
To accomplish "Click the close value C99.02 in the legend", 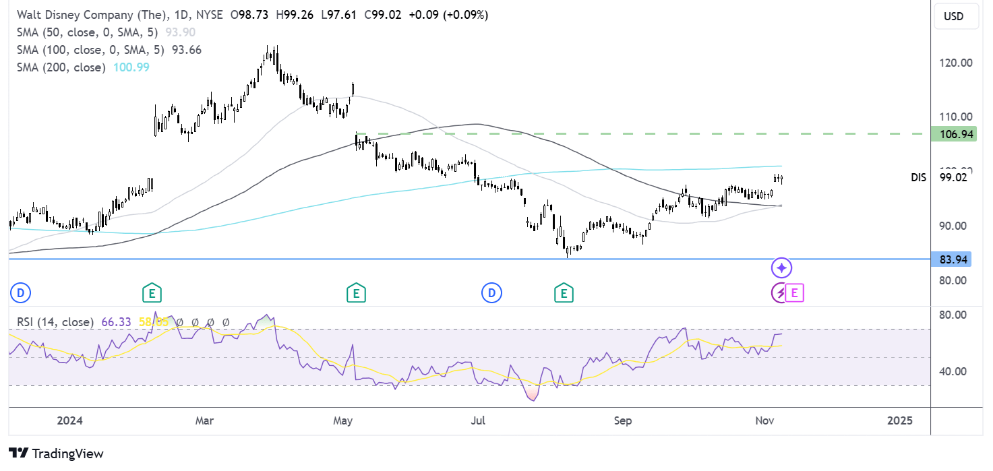I will coord(383,15).
